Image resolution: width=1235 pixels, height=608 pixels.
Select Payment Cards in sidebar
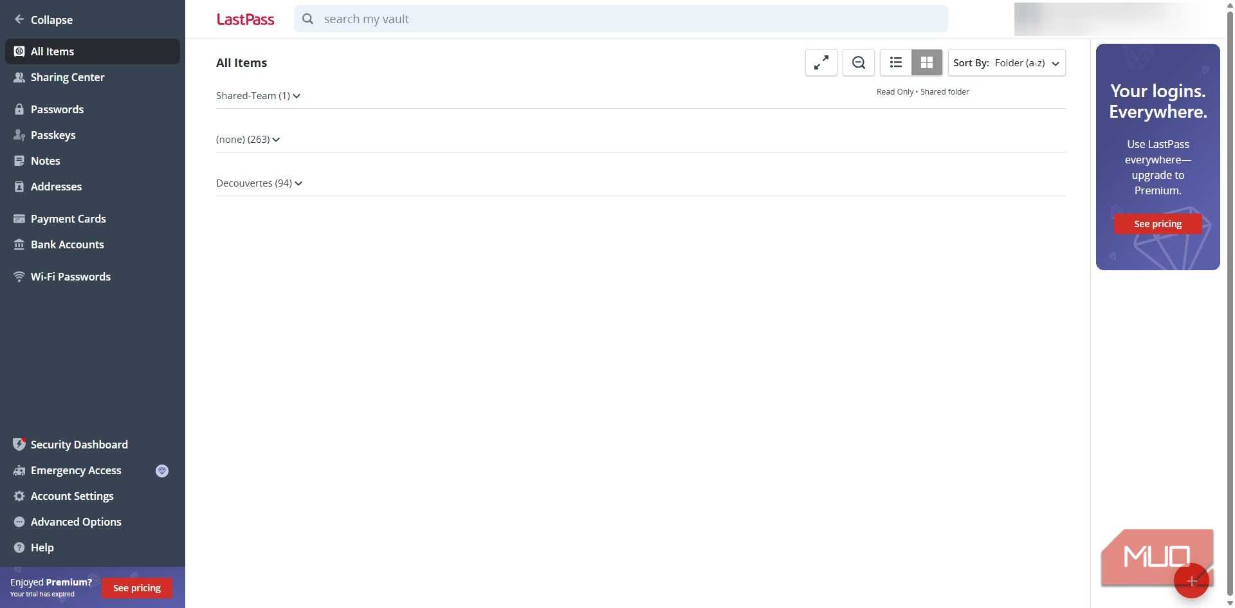click(x=93, y=219)
